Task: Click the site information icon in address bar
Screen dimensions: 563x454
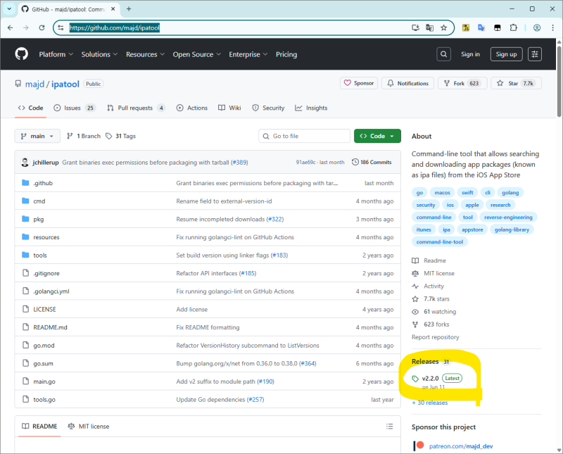Action: 61,27
